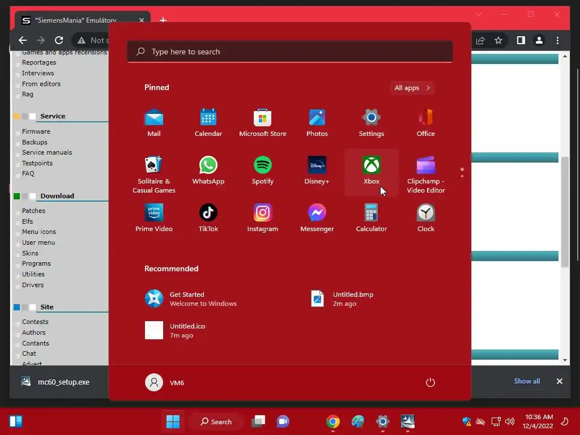The height and width of the screenshot is (435, 580).
Task: Click the Power button in Start menu
Action: pos(430,382)
